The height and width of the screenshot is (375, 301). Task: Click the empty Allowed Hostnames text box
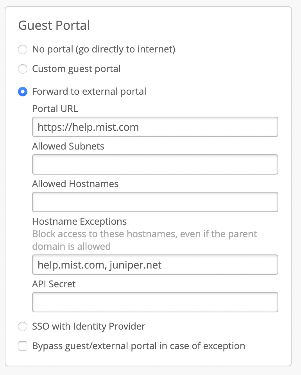(155, 202)
